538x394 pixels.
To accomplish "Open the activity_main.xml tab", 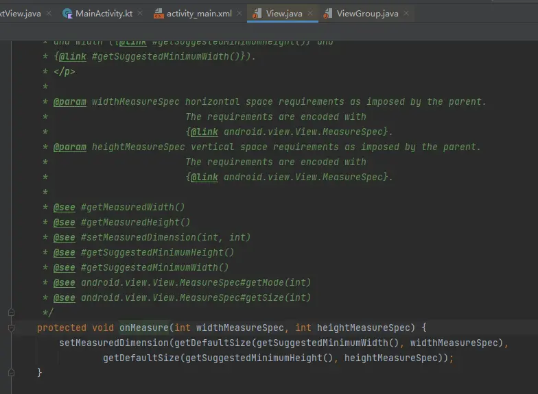I will [x=199, y=14].
